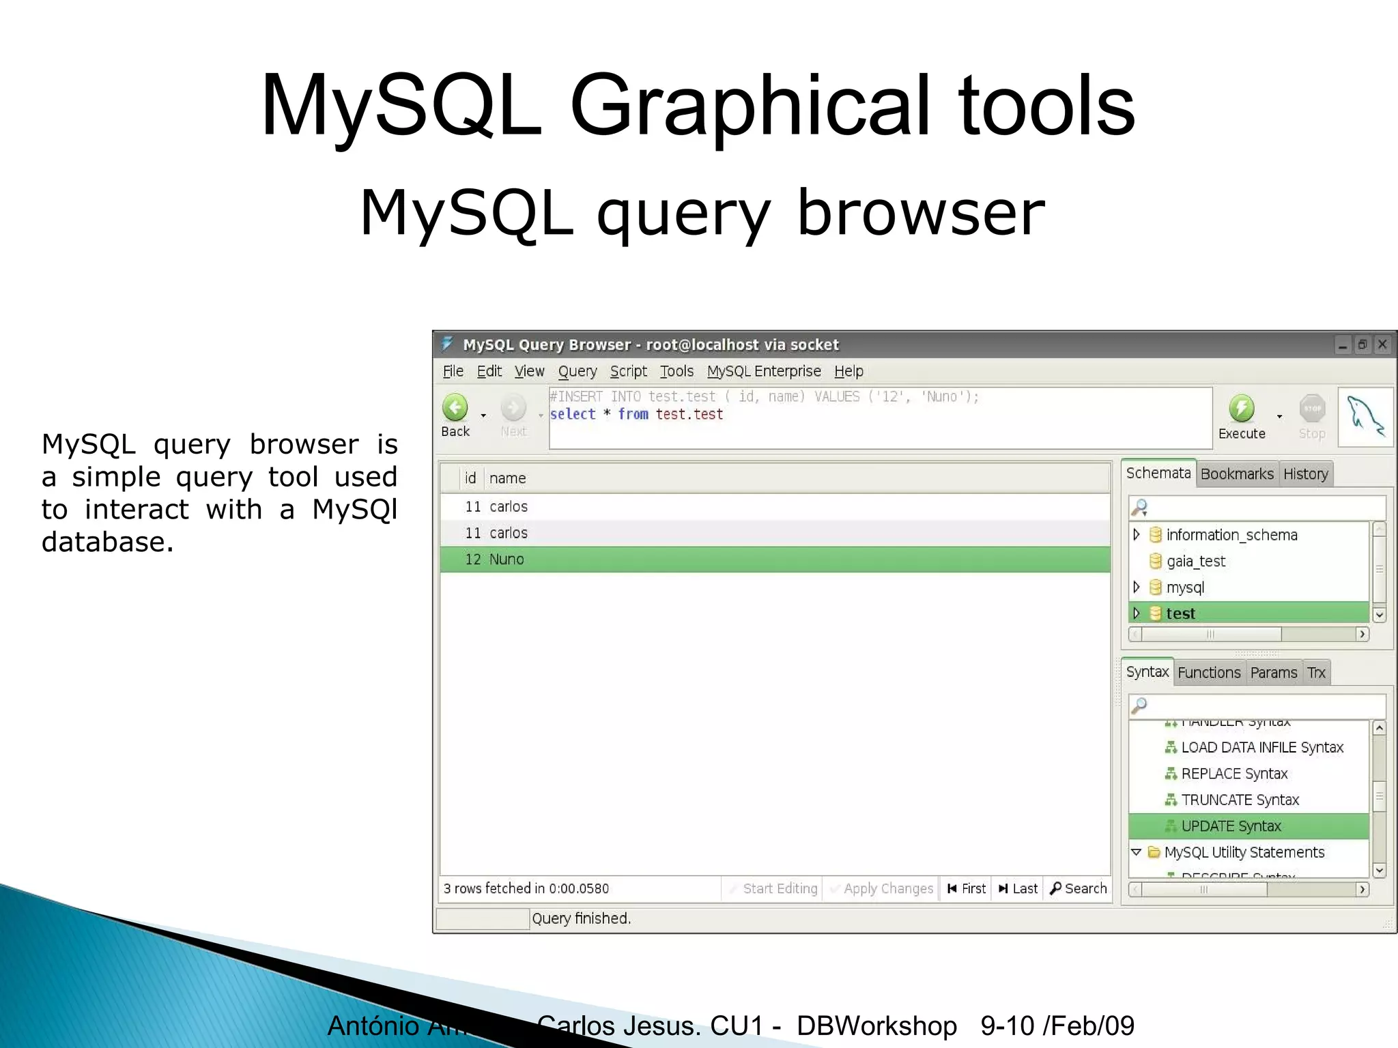Viewport: 1398px width, 1048px height.
Task: Click the Syntax list vertical scrollbar thumb
Action: tap(1379, 796)
